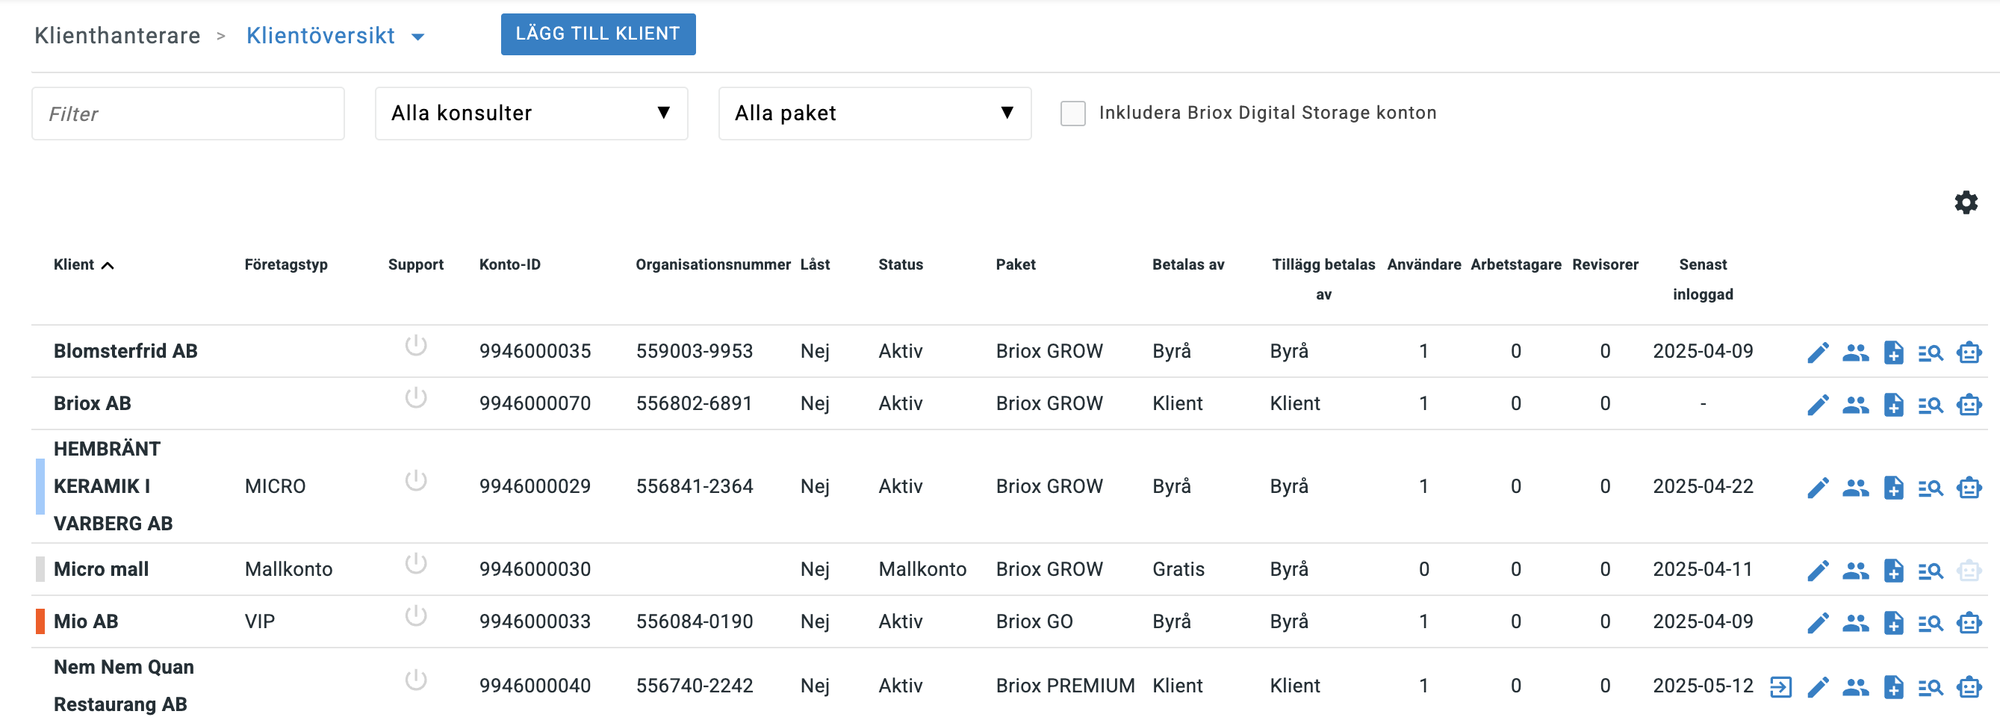Viewport: 2000px width, 723px height.
Task: Go to Klienthanterare breadcrumb
Action: click(x=117, y=36)
